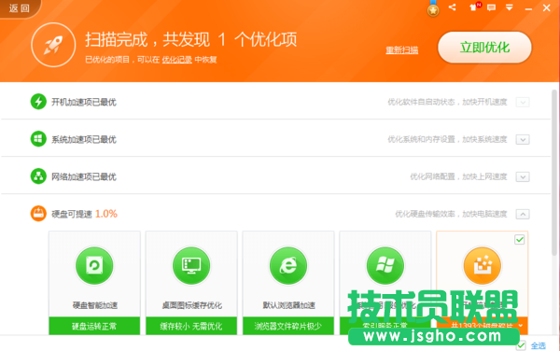Click the 桌面图标缓存优化 monitor icon
The height and width of the screenshot is (351, 560).
pos(191,266)
